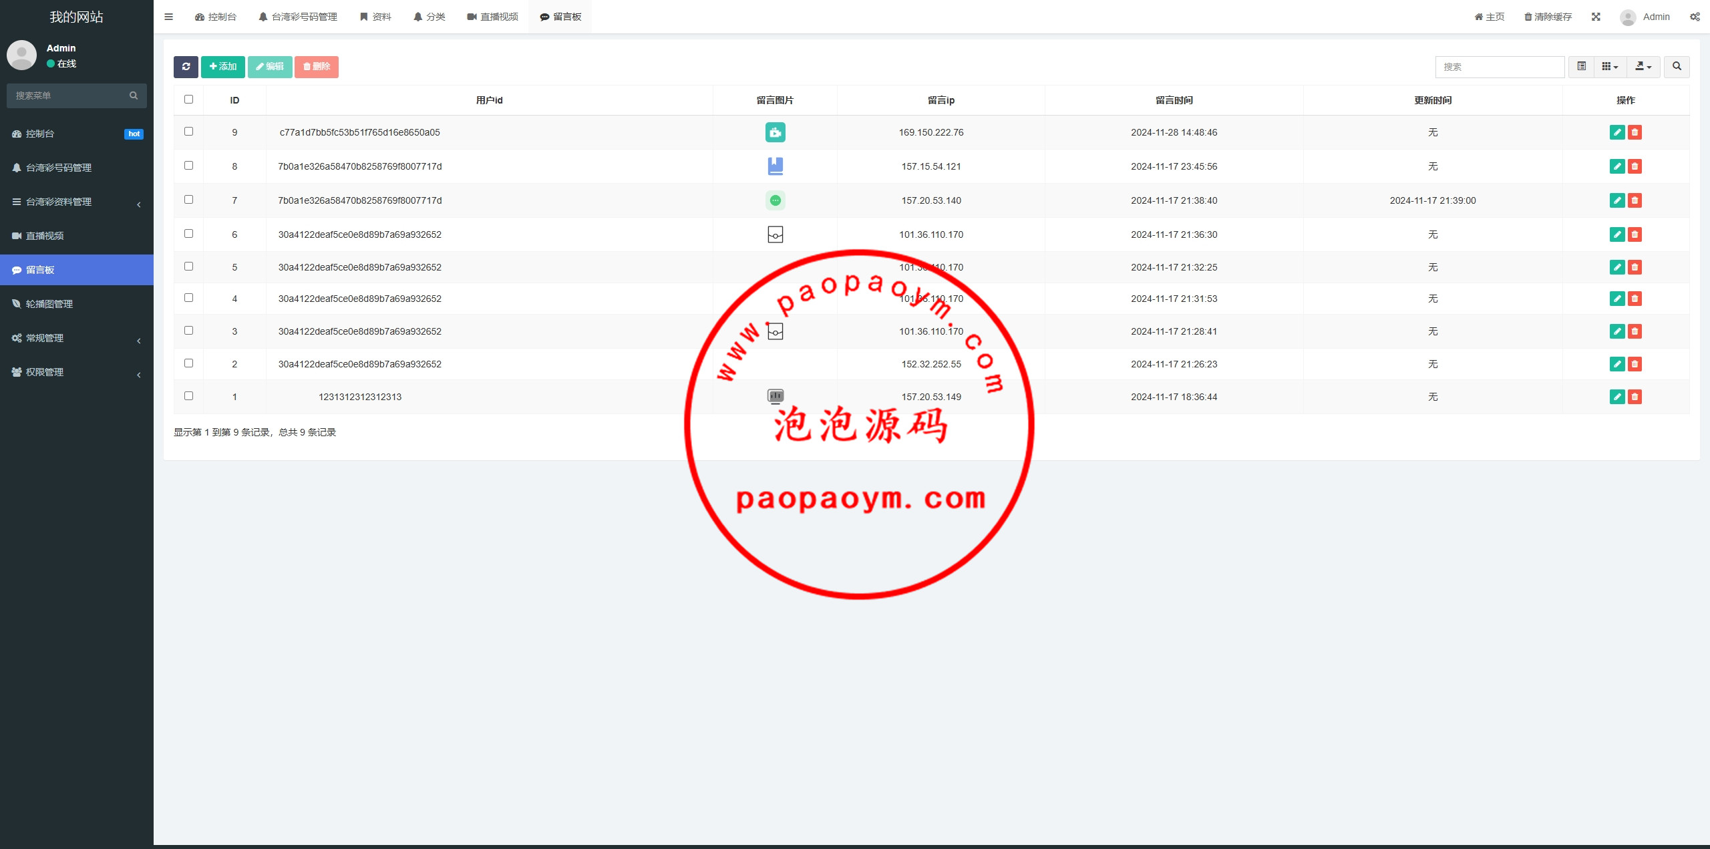Delete row with ID 1
The height and width of the screenshot is (849, 1710).
click(1635, 397)
